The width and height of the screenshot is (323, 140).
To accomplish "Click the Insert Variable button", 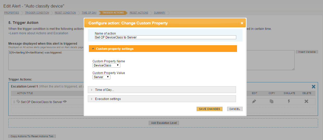I will (307, 52).
